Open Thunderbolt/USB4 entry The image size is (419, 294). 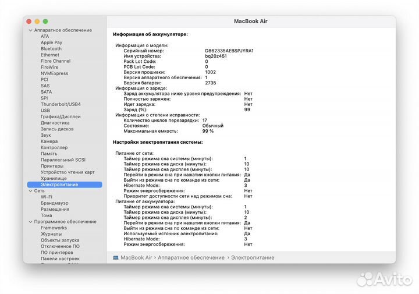pyautogui.click(x=61, y=104)
